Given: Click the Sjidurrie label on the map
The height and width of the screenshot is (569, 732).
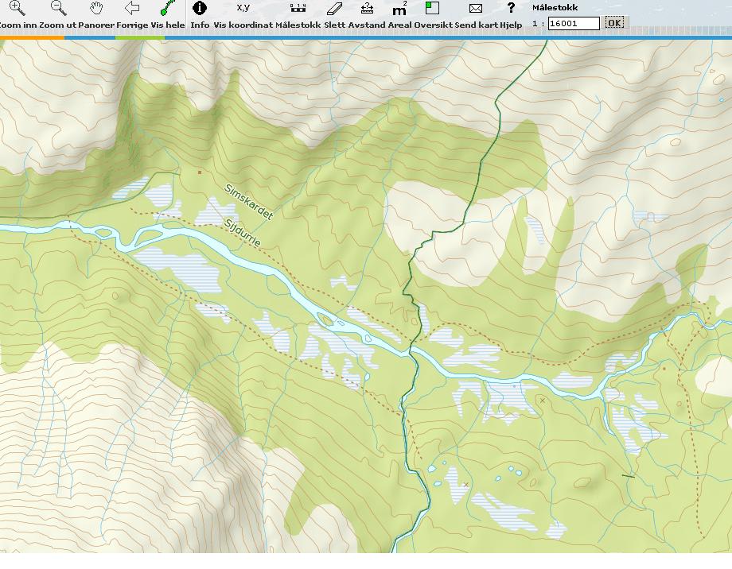Looking at the screenshot, I should click(243, 232).
